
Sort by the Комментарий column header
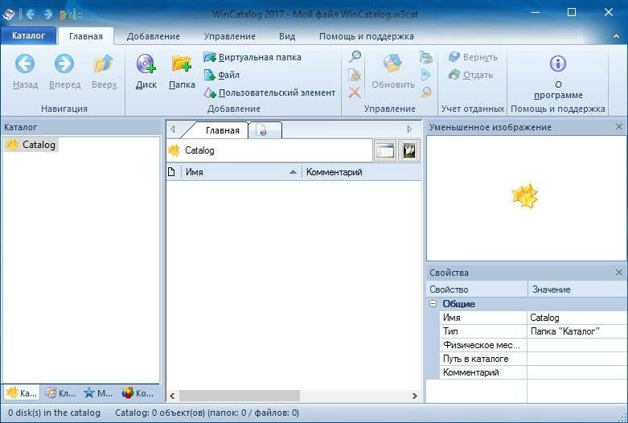tap(362, 172)
